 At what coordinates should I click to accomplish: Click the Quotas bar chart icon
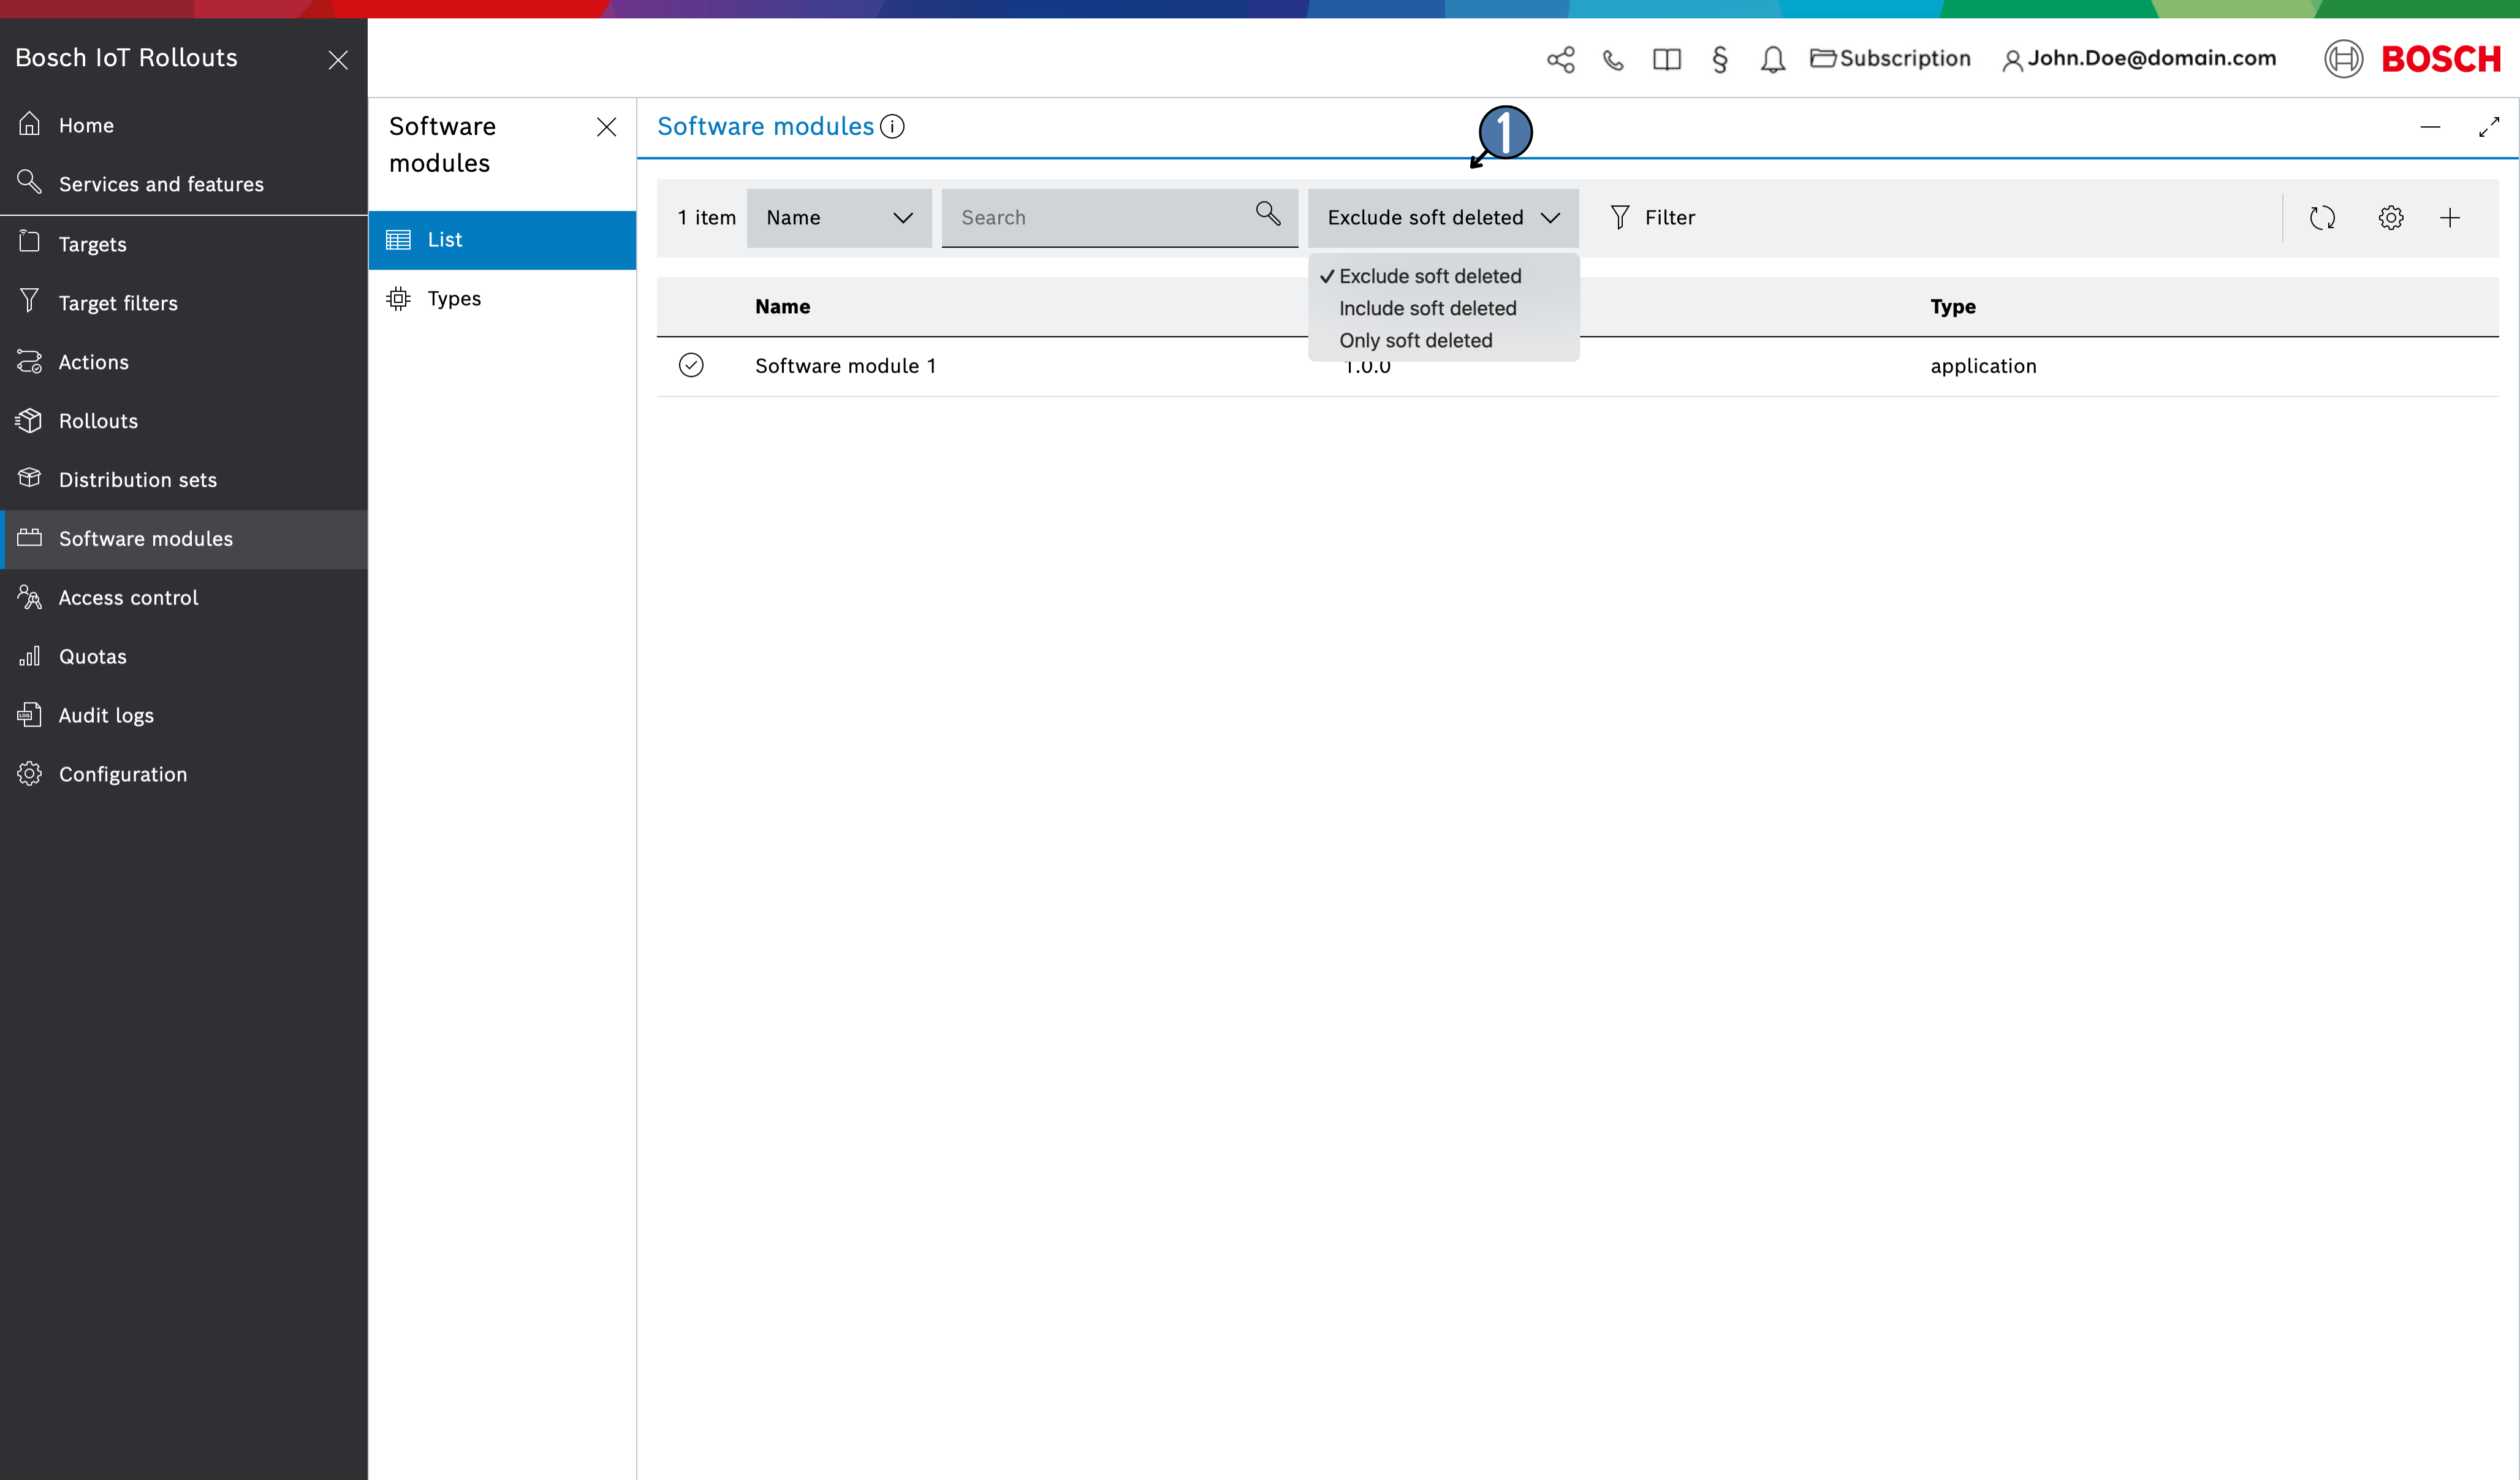[30, 657]
